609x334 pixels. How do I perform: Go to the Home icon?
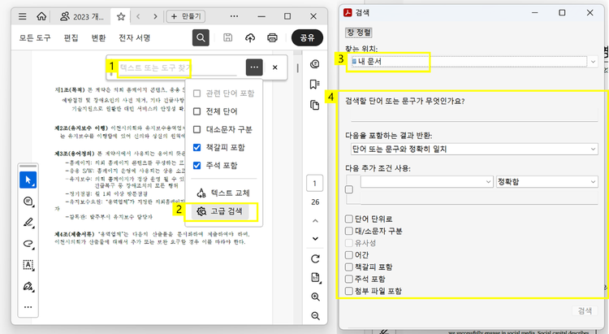coord(41,16)
